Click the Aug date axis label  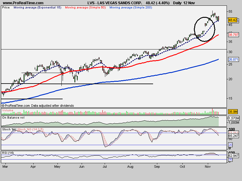130,167
